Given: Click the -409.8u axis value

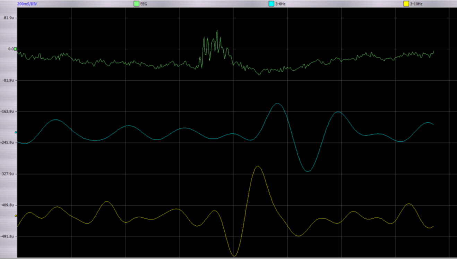Looking at the screenshot, I should point(8,205).
